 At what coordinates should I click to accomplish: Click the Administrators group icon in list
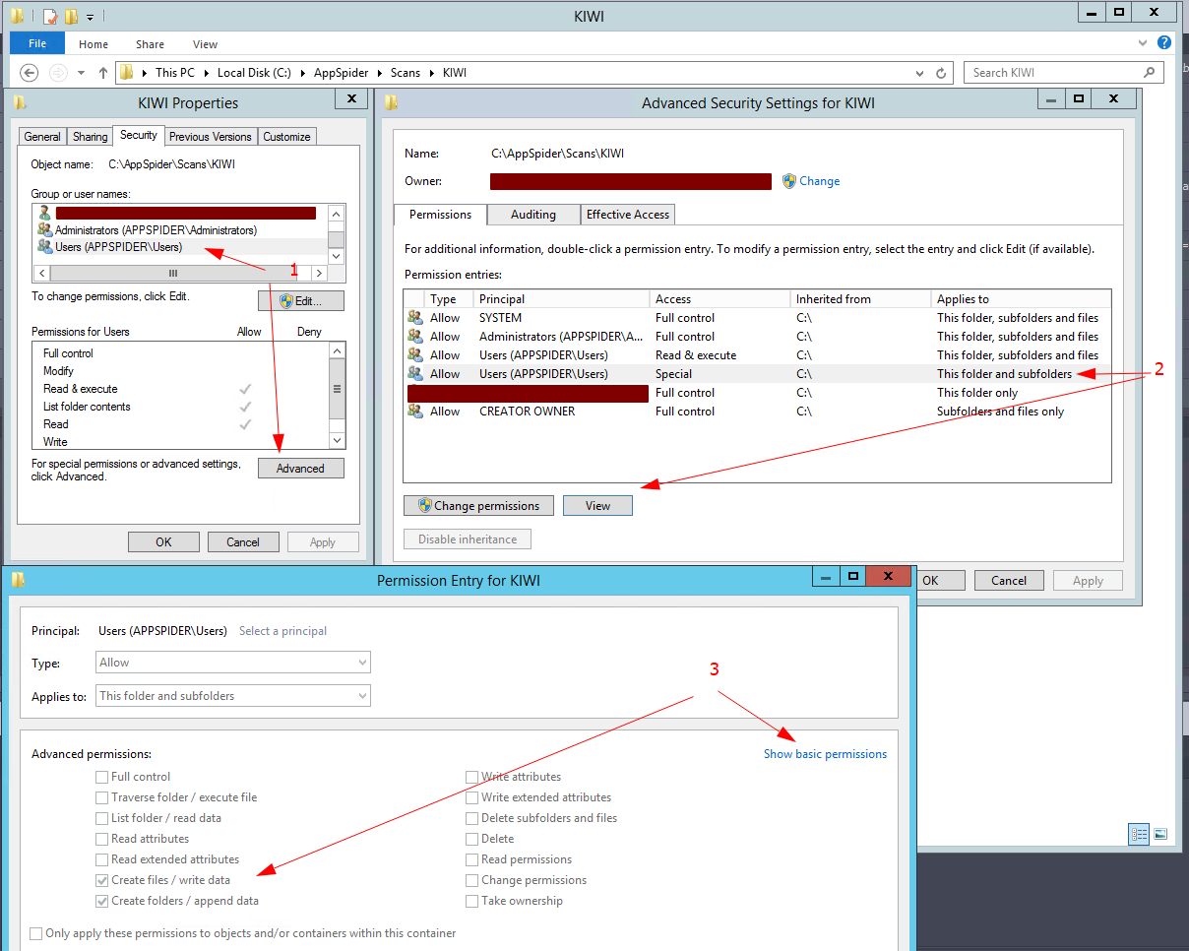pyautogui.click(x=44, y=230)
